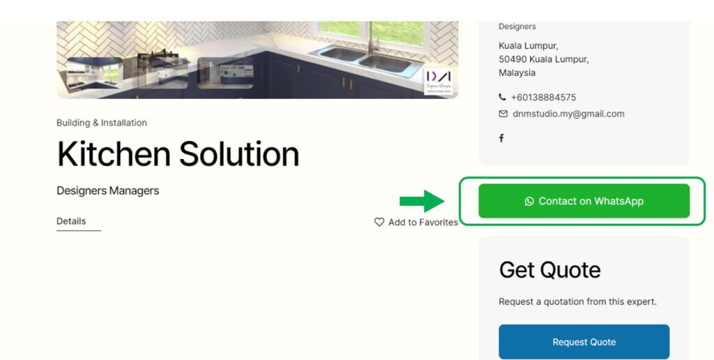
Task: Select the first kitchen gallery thumbnail
Action: (95, 73)
